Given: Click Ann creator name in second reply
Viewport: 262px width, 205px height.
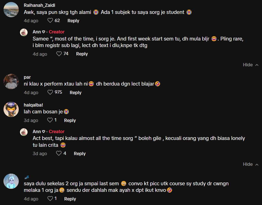Looking at the screenshot, I should tap(37, 131).
